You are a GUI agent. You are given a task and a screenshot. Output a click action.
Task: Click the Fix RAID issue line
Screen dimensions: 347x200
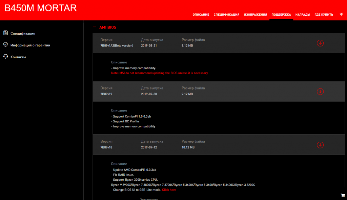(x=122, y=175)
